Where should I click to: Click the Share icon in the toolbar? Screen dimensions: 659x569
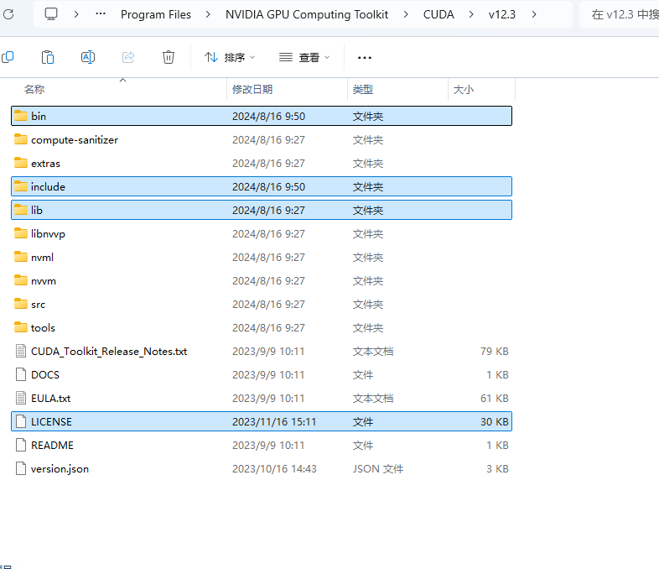pos(128,57)
